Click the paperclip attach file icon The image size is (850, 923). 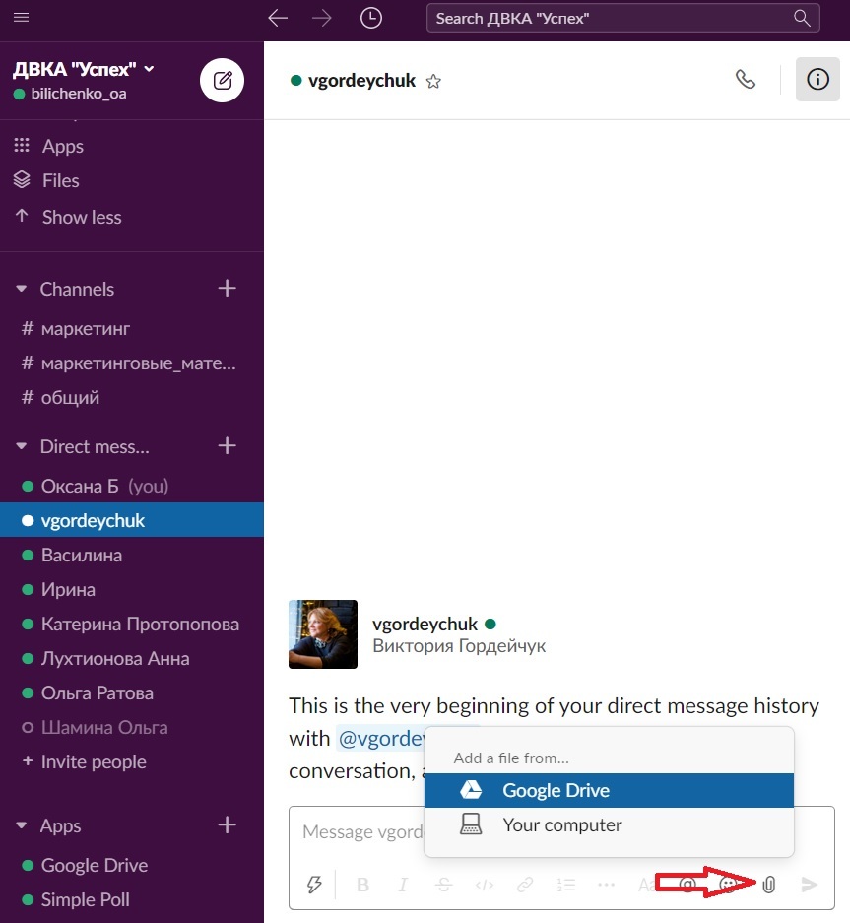tap(769, 885)
